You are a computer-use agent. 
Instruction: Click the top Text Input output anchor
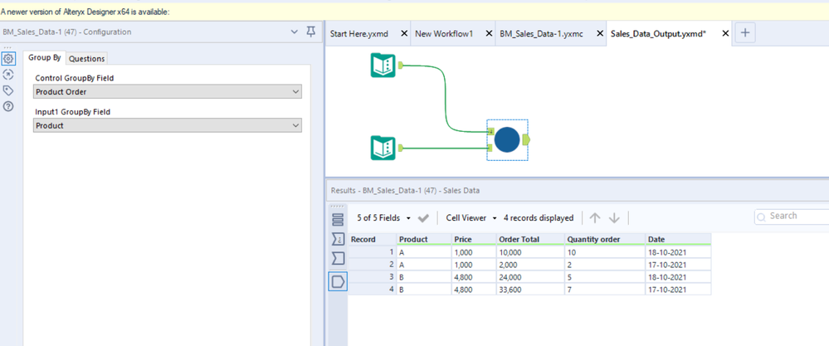[401, 65]
